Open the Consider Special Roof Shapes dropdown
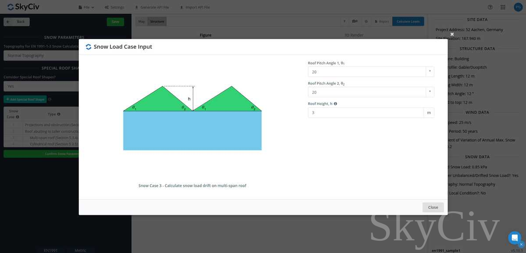This screenshot has height=253, width=526. click(42, 86)
